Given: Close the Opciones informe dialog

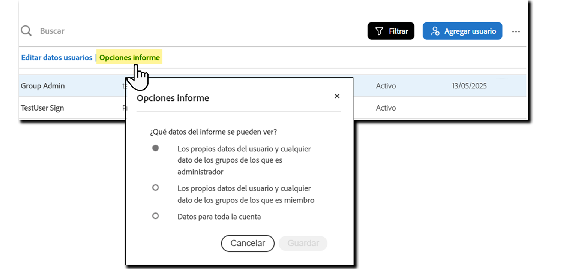Looking at the screenshot, I should point(337,96).
